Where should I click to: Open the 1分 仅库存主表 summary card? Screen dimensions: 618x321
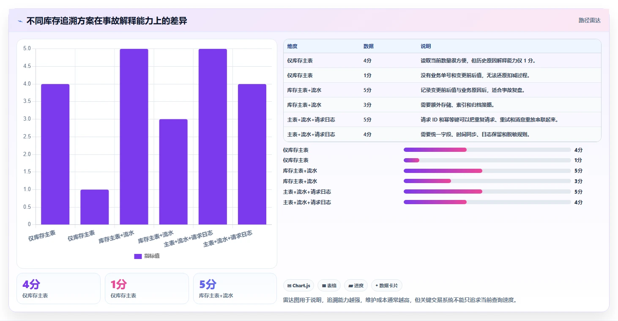147,289
